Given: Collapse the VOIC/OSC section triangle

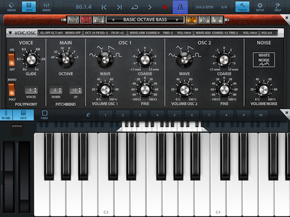Looking at the screenshot, I should [x=10, y=33].
